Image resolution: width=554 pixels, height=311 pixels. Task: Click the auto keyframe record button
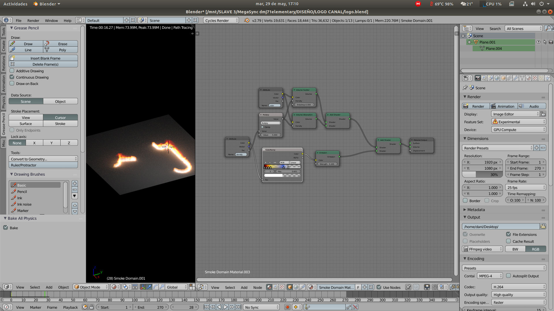point(287,307)
